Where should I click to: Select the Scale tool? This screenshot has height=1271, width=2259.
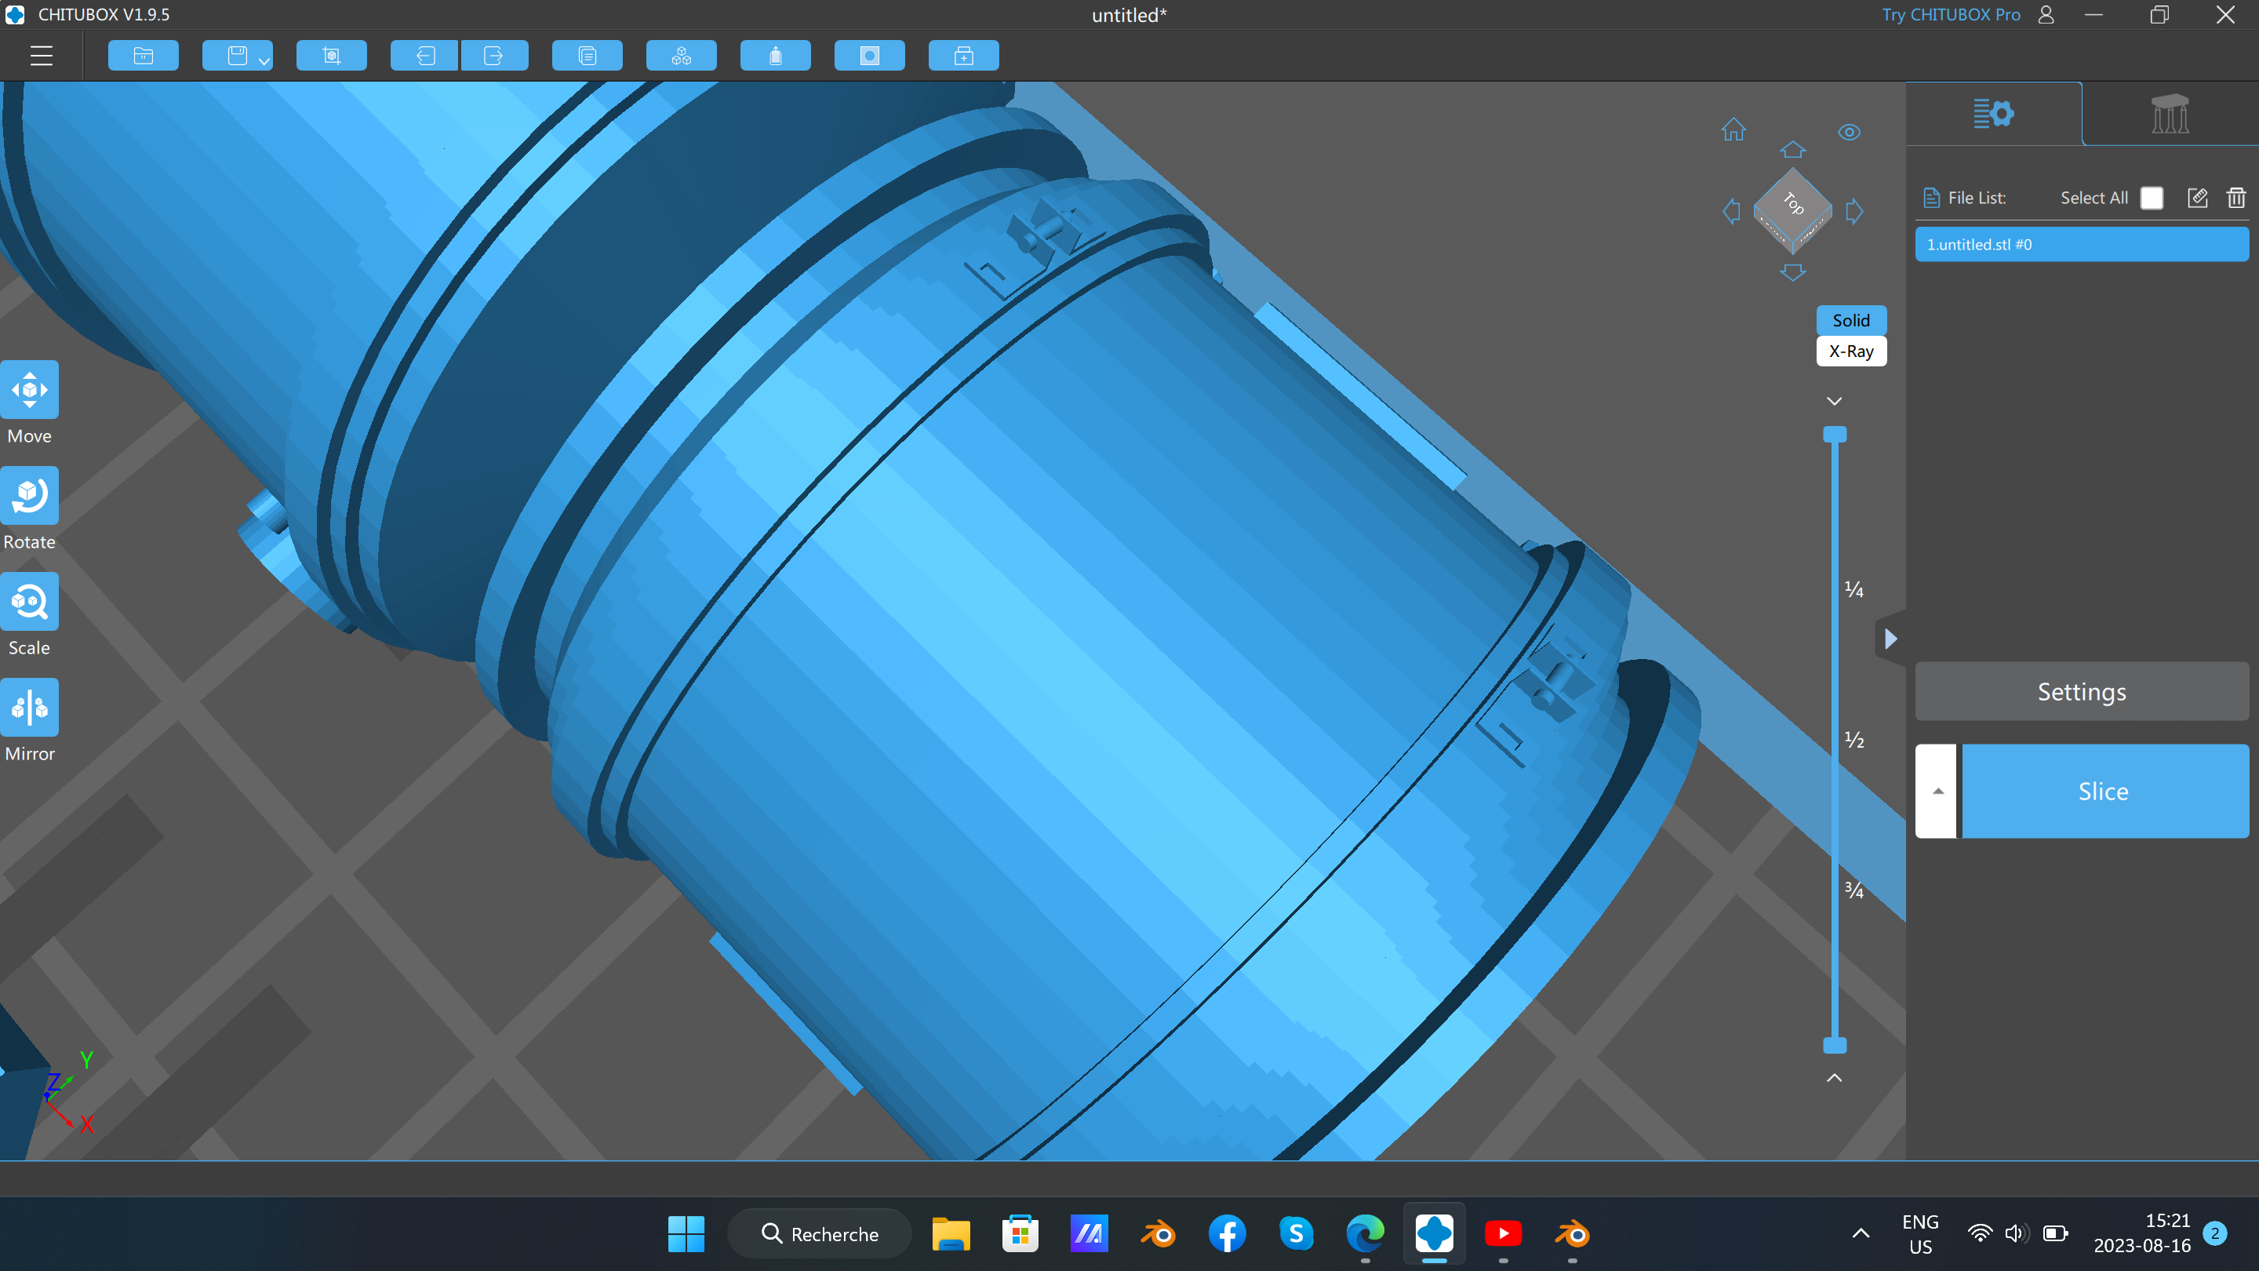[x=29, y=602]
